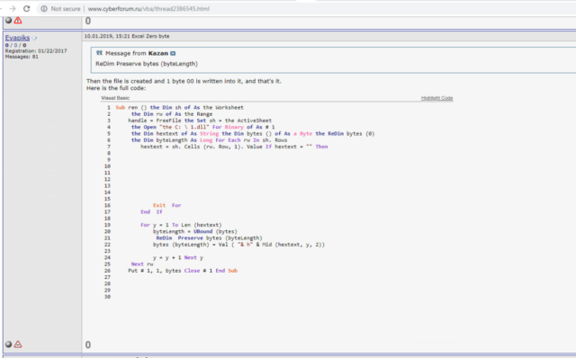Screen dimensions: 576x358
Task: Reload the page with the refresh icon
Action: point(26,8)
